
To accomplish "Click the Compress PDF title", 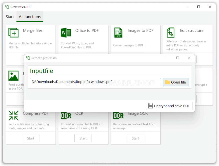I will (36, 113).
